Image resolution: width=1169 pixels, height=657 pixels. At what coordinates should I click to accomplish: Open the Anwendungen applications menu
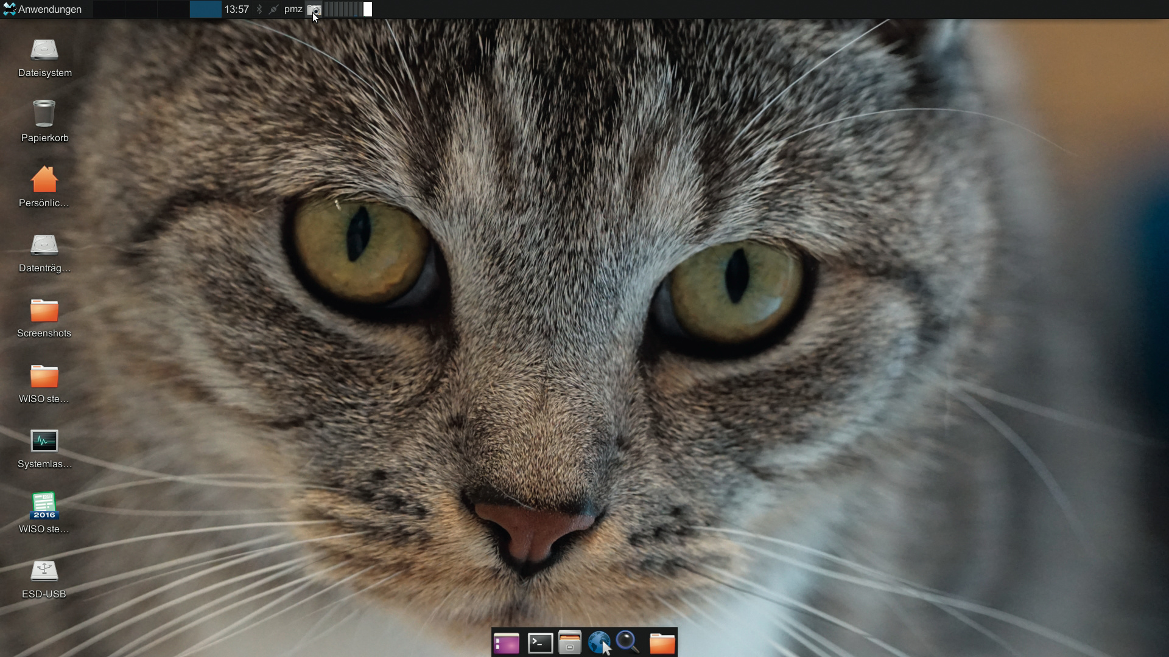pos(43,9)
